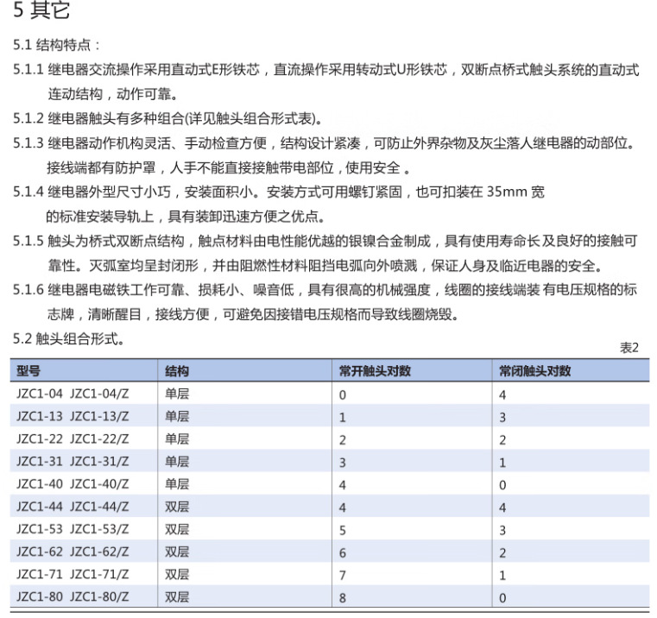Click 常闭 value '0' in JZC1-80 row
This screenshot has width=657, height=618.
click(x=502, y=598)
